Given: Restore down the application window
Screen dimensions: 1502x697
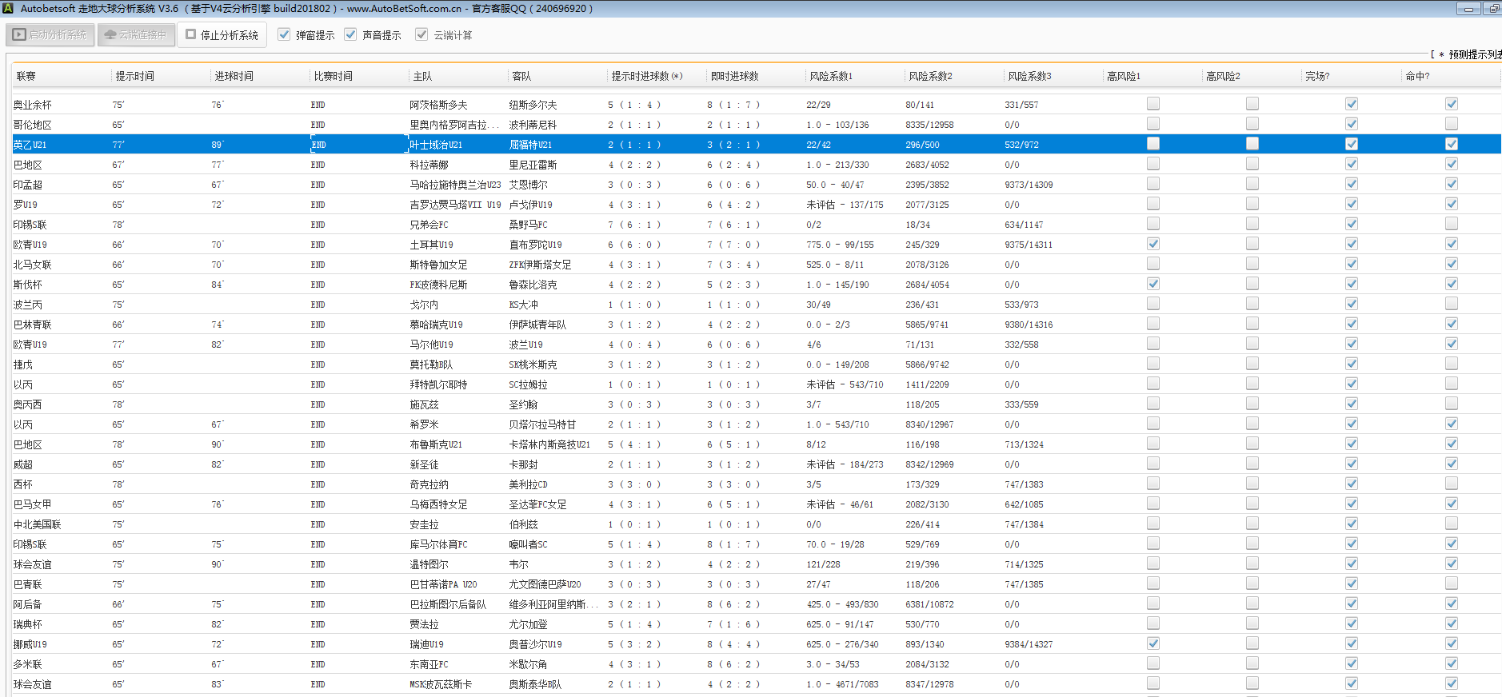Looking at the screenshot, I should pyautogui.click(x=1493, y=9).
